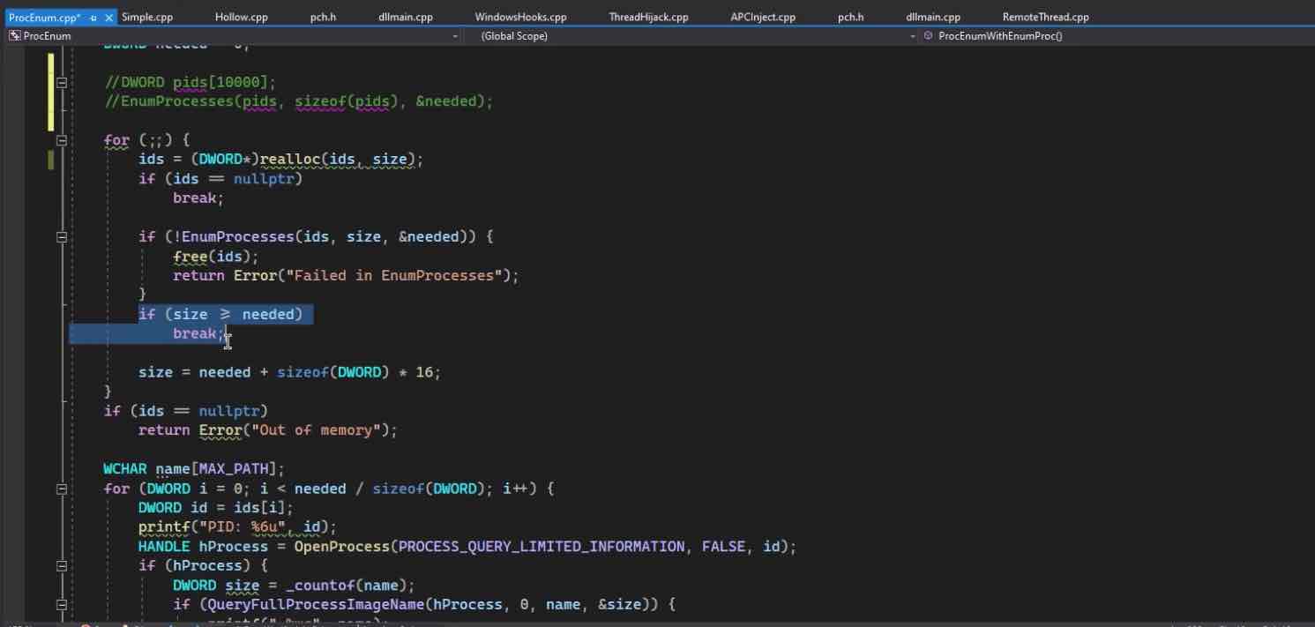
Task: Collapse the if (QueryFullProcessImageName...) block
Action: click(x=62, y=605)
